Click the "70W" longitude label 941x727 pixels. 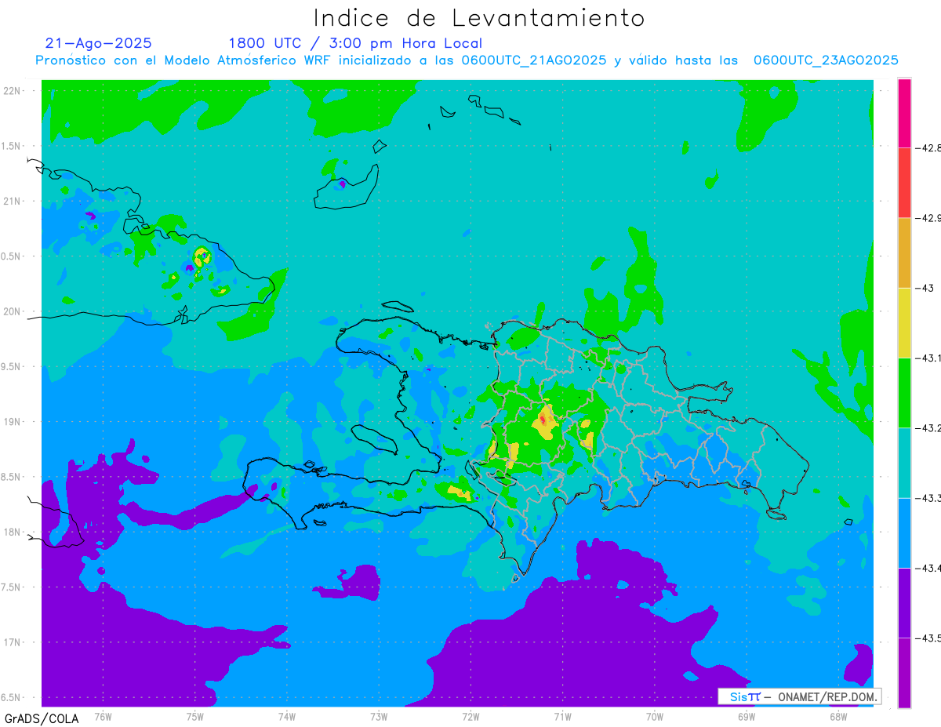click(x=655, y=716)
